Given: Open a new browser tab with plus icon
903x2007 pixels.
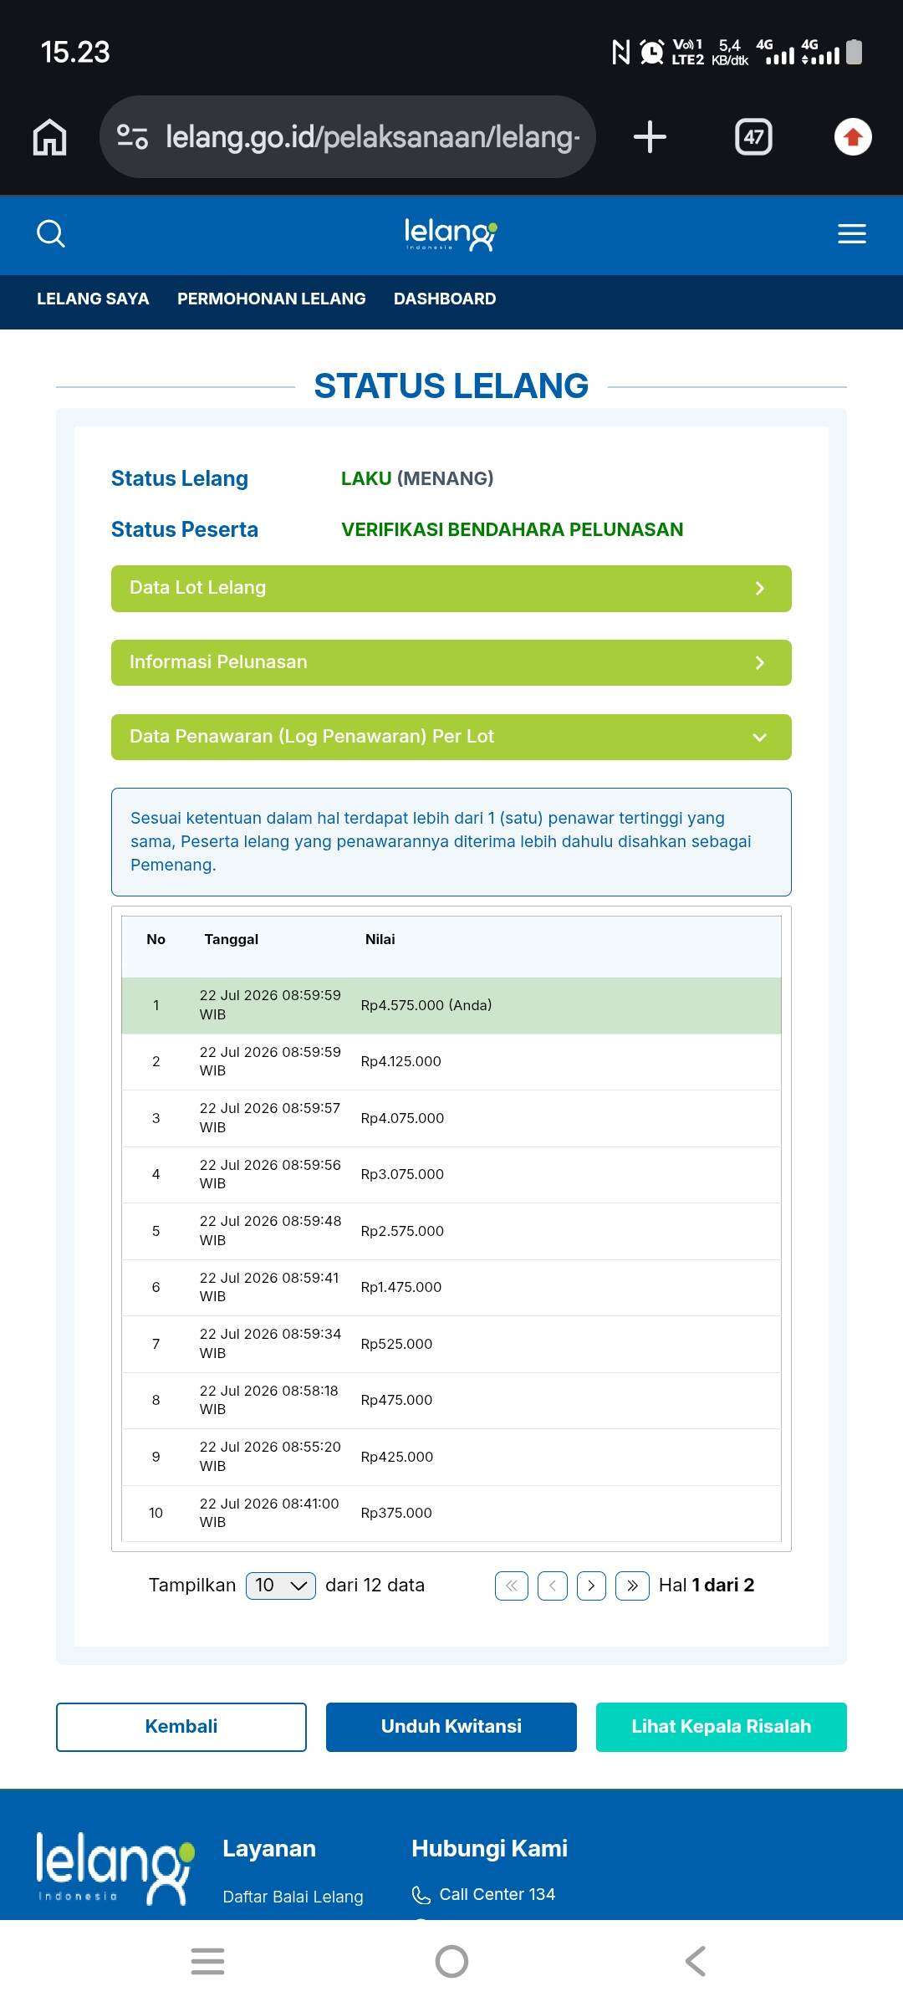Looking at the screenshot, I should 650,137.
